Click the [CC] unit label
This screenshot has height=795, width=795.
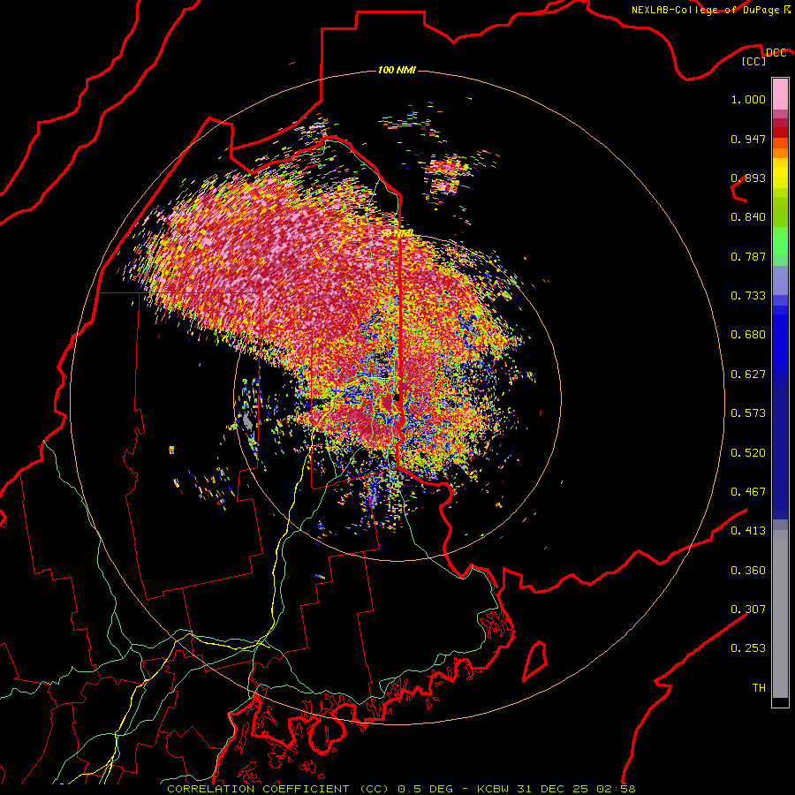point(754,61)
